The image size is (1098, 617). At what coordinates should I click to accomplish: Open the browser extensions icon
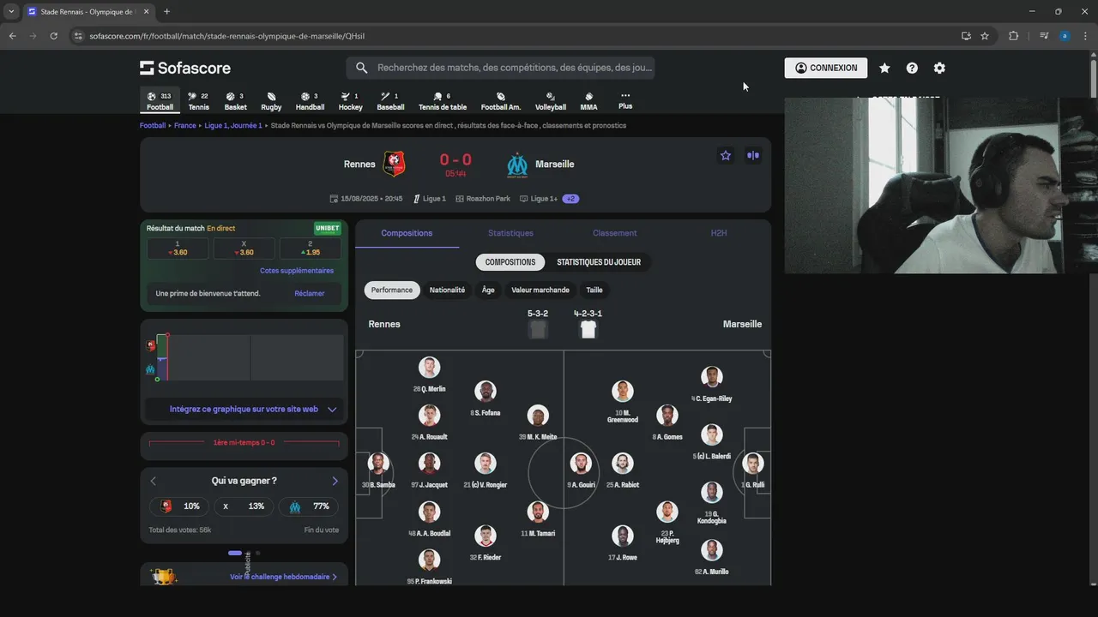tap(1013, 36)
